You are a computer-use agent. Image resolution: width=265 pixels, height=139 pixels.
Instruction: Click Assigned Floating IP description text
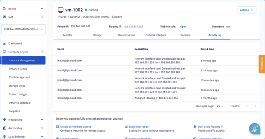(156, 98)
